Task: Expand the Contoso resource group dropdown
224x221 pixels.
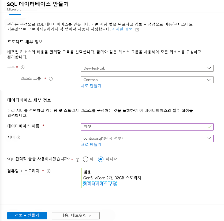Action: (147, 80)
